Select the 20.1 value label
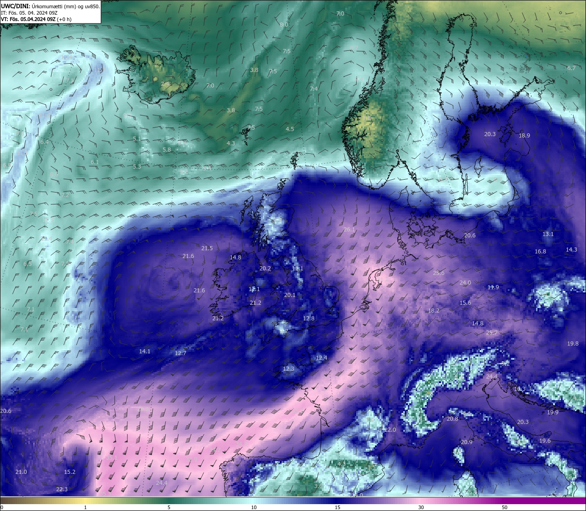 pos(290,295)
